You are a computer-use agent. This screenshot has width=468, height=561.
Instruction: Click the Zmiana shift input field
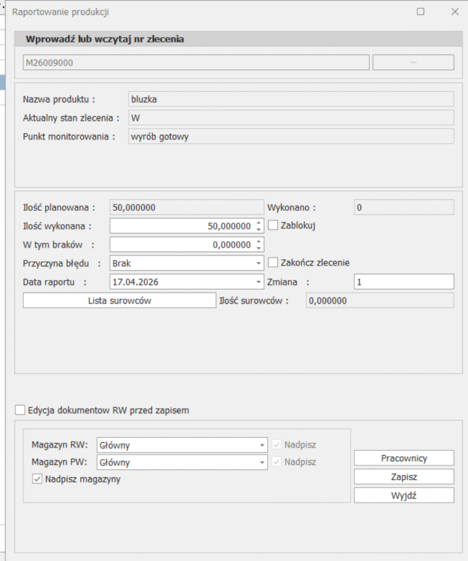tap(404, 282)
